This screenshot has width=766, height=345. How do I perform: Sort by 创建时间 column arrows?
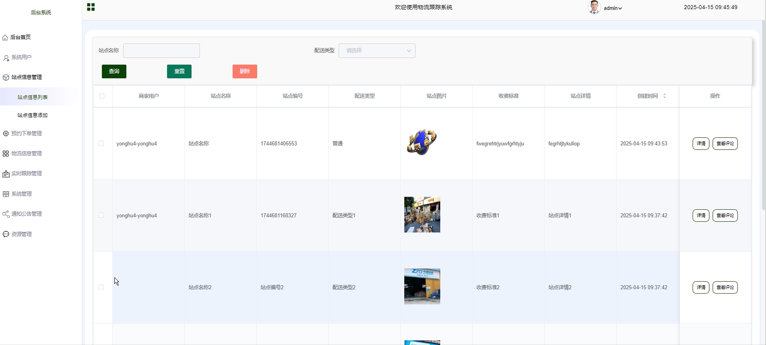(664, 96)
